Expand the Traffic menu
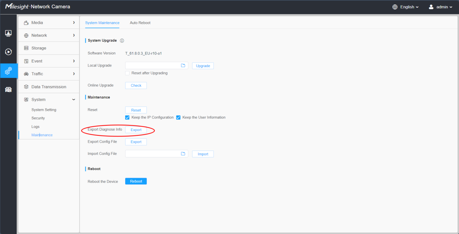The width and height of the screenshot is (459, 234). (x=49, y=74)
